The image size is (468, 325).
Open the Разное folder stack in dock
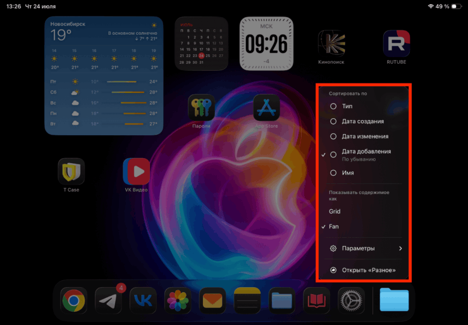(394, 300)
